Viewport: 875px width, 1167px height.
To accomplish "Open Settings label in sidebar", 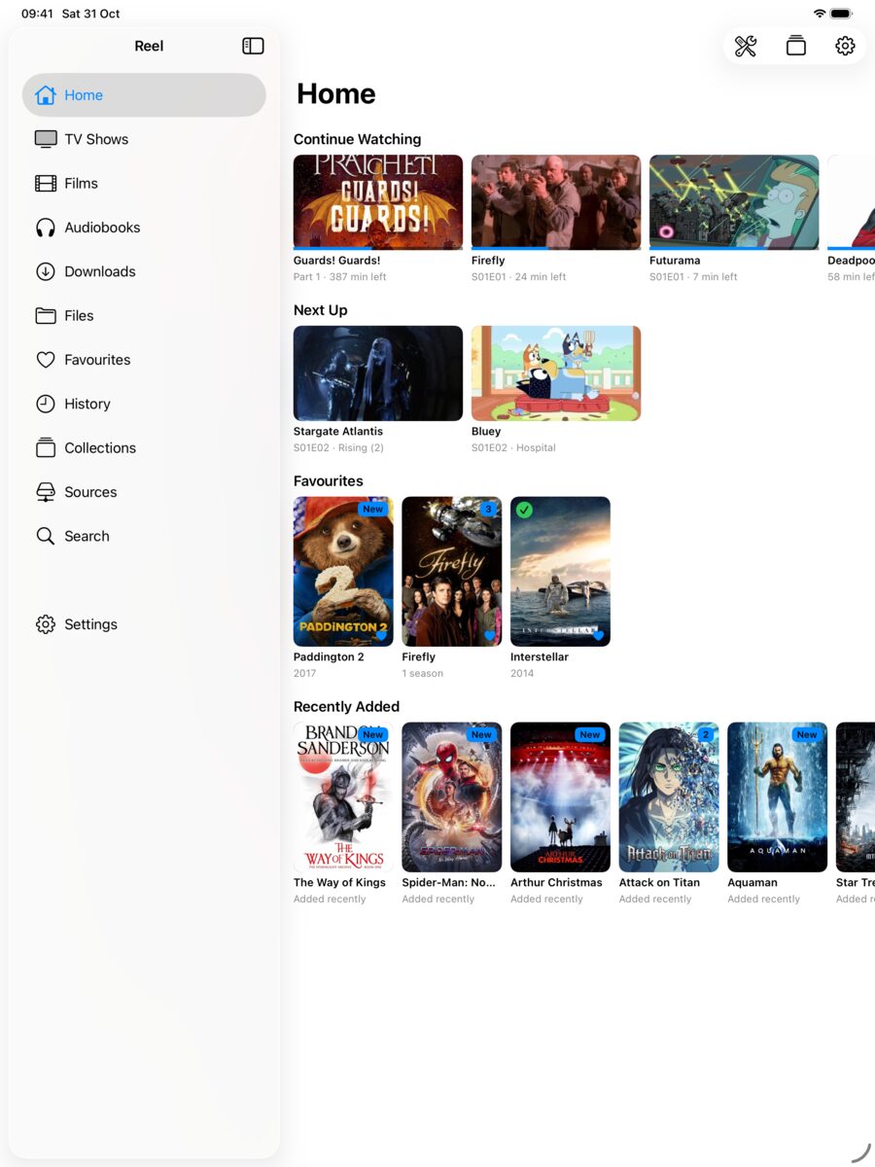I will point(90,624).
